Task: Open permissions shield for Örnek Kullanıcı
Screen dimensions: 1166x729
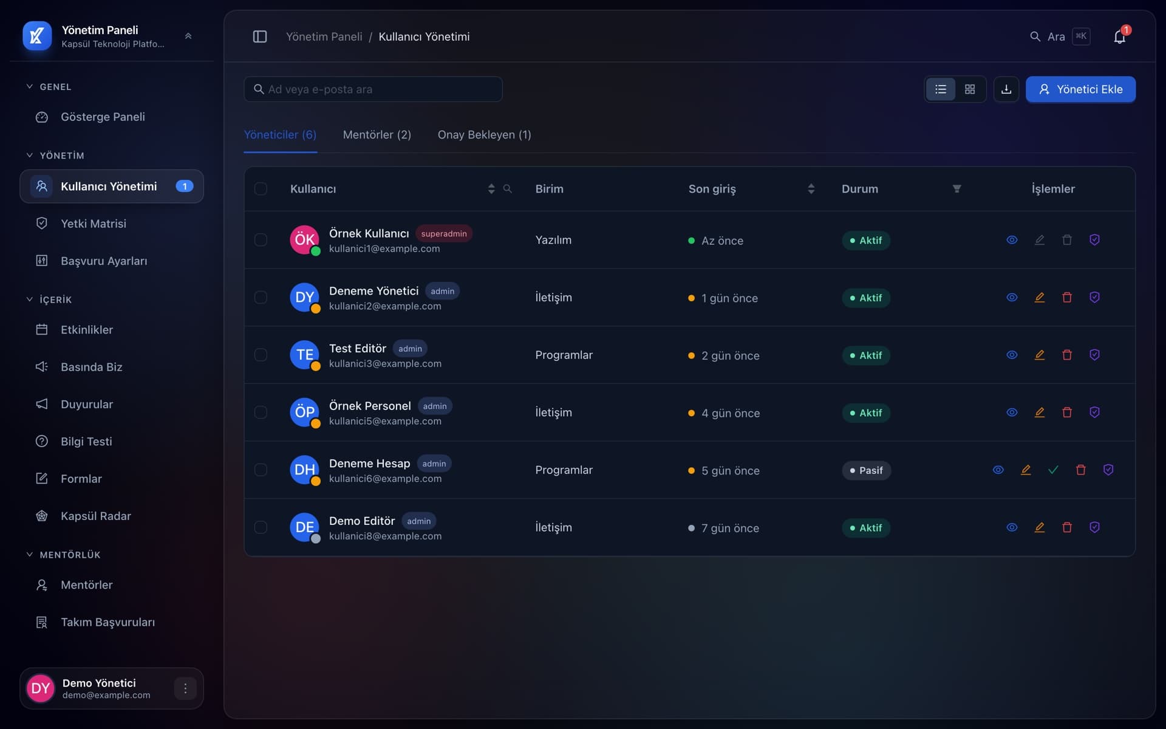Action: coord(1094,240)
